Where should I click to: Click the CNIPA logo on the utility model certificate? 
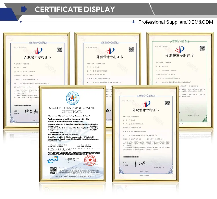[x=180, y=50]
